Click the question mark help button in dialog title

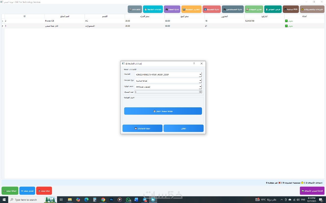pyautogui.click(x=194, y=63)
